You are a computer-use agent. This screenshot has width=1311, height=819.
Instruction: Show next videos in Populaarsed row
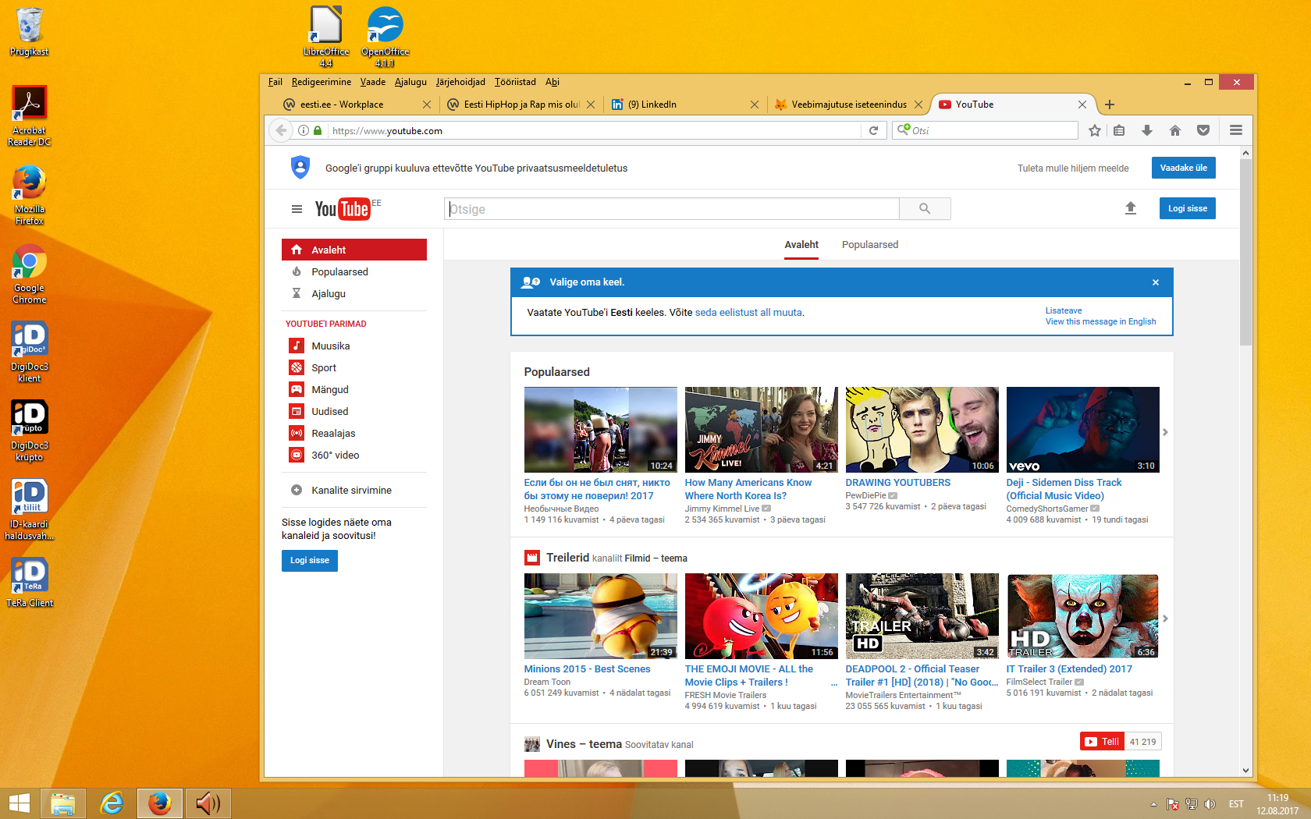click(1165, 432)
